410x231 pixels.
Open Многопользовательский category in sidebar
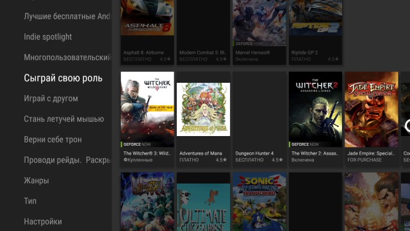(67, 57)
